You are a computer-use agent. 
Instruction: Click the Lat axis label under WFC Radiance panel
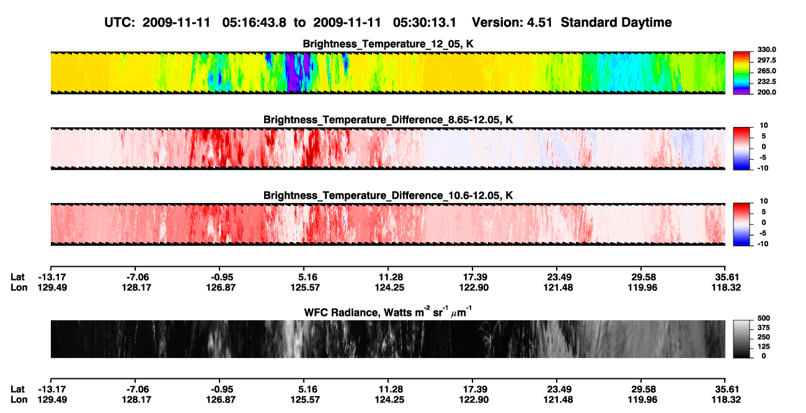[x=18, y=389]
